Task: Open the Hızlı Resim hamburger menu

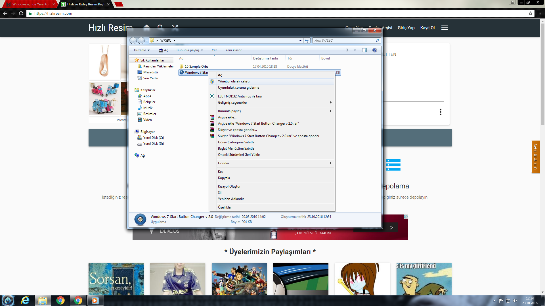Action: click(445, 28)
